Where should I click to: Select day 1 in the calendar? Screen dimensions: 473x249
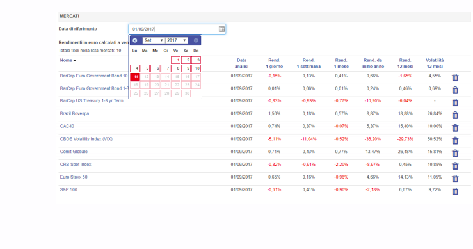coord(175,60)
